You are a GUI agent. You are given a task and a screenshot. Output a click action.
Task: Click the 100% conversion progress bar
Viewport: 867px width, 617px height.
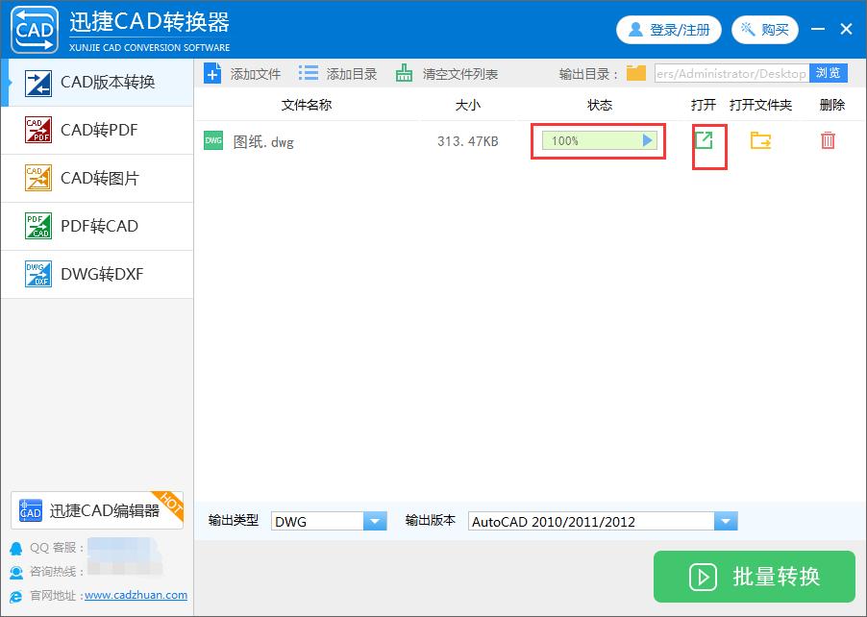[598, 141]
